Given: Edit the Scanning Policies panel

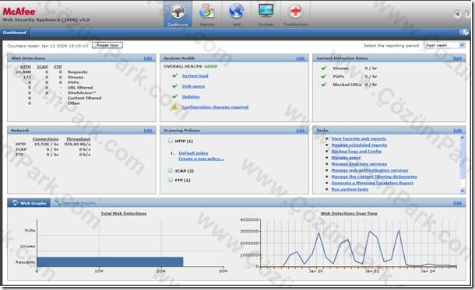Looking at the screenshot, I should (x=301, y=131).
